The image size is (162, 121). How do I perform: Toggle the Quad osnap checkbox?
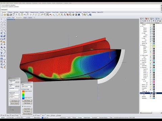coord(36,115)
